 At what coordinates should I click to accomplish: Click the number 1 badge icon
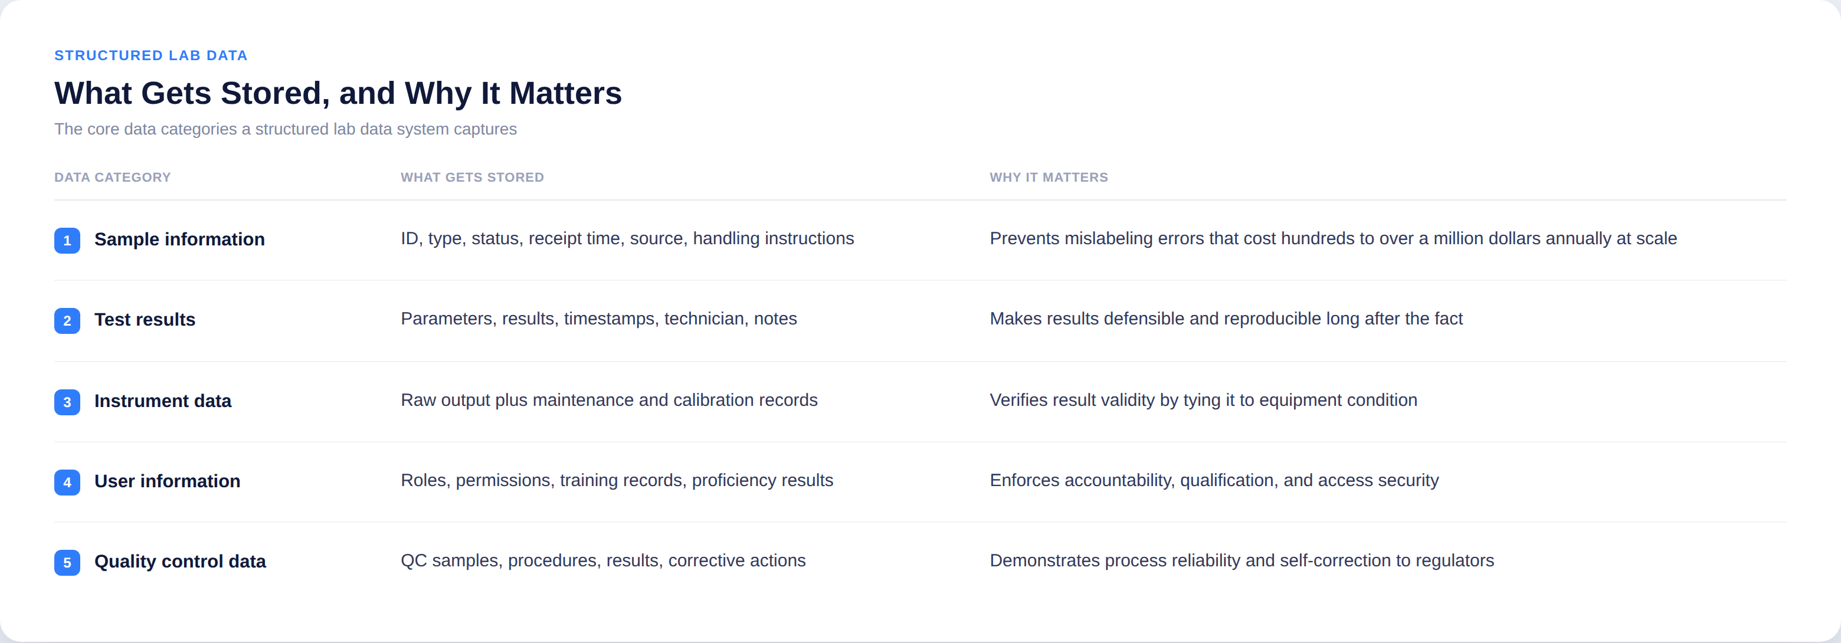[67, 240]
